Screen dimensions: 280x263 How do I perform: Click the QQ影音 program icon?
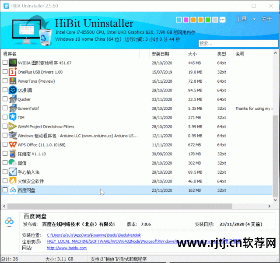[13, 90]
